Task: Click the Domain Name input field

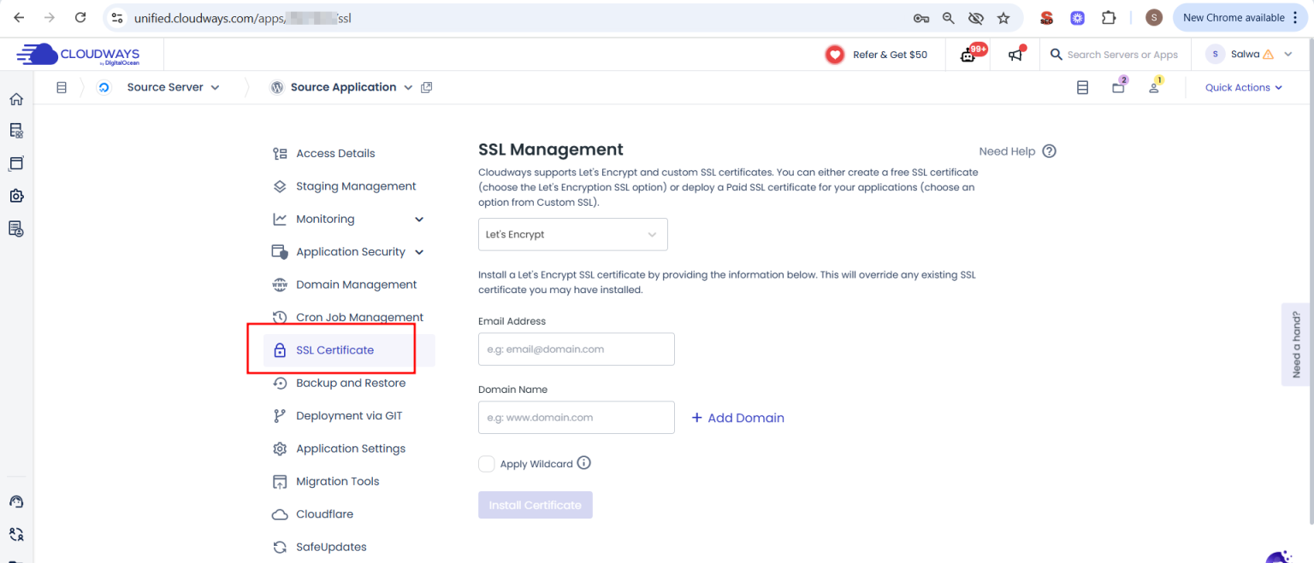Action: point(576,418)
